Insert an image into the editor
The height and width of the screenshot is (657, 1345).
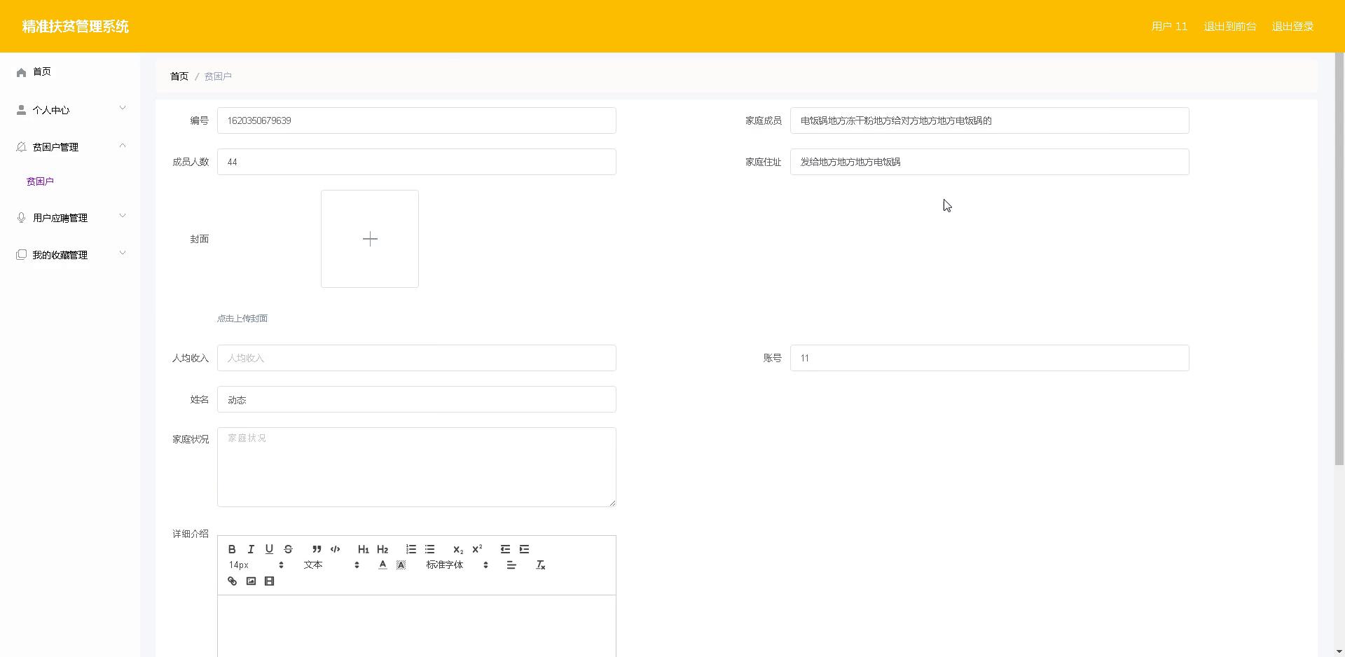[x=251, y=581]
